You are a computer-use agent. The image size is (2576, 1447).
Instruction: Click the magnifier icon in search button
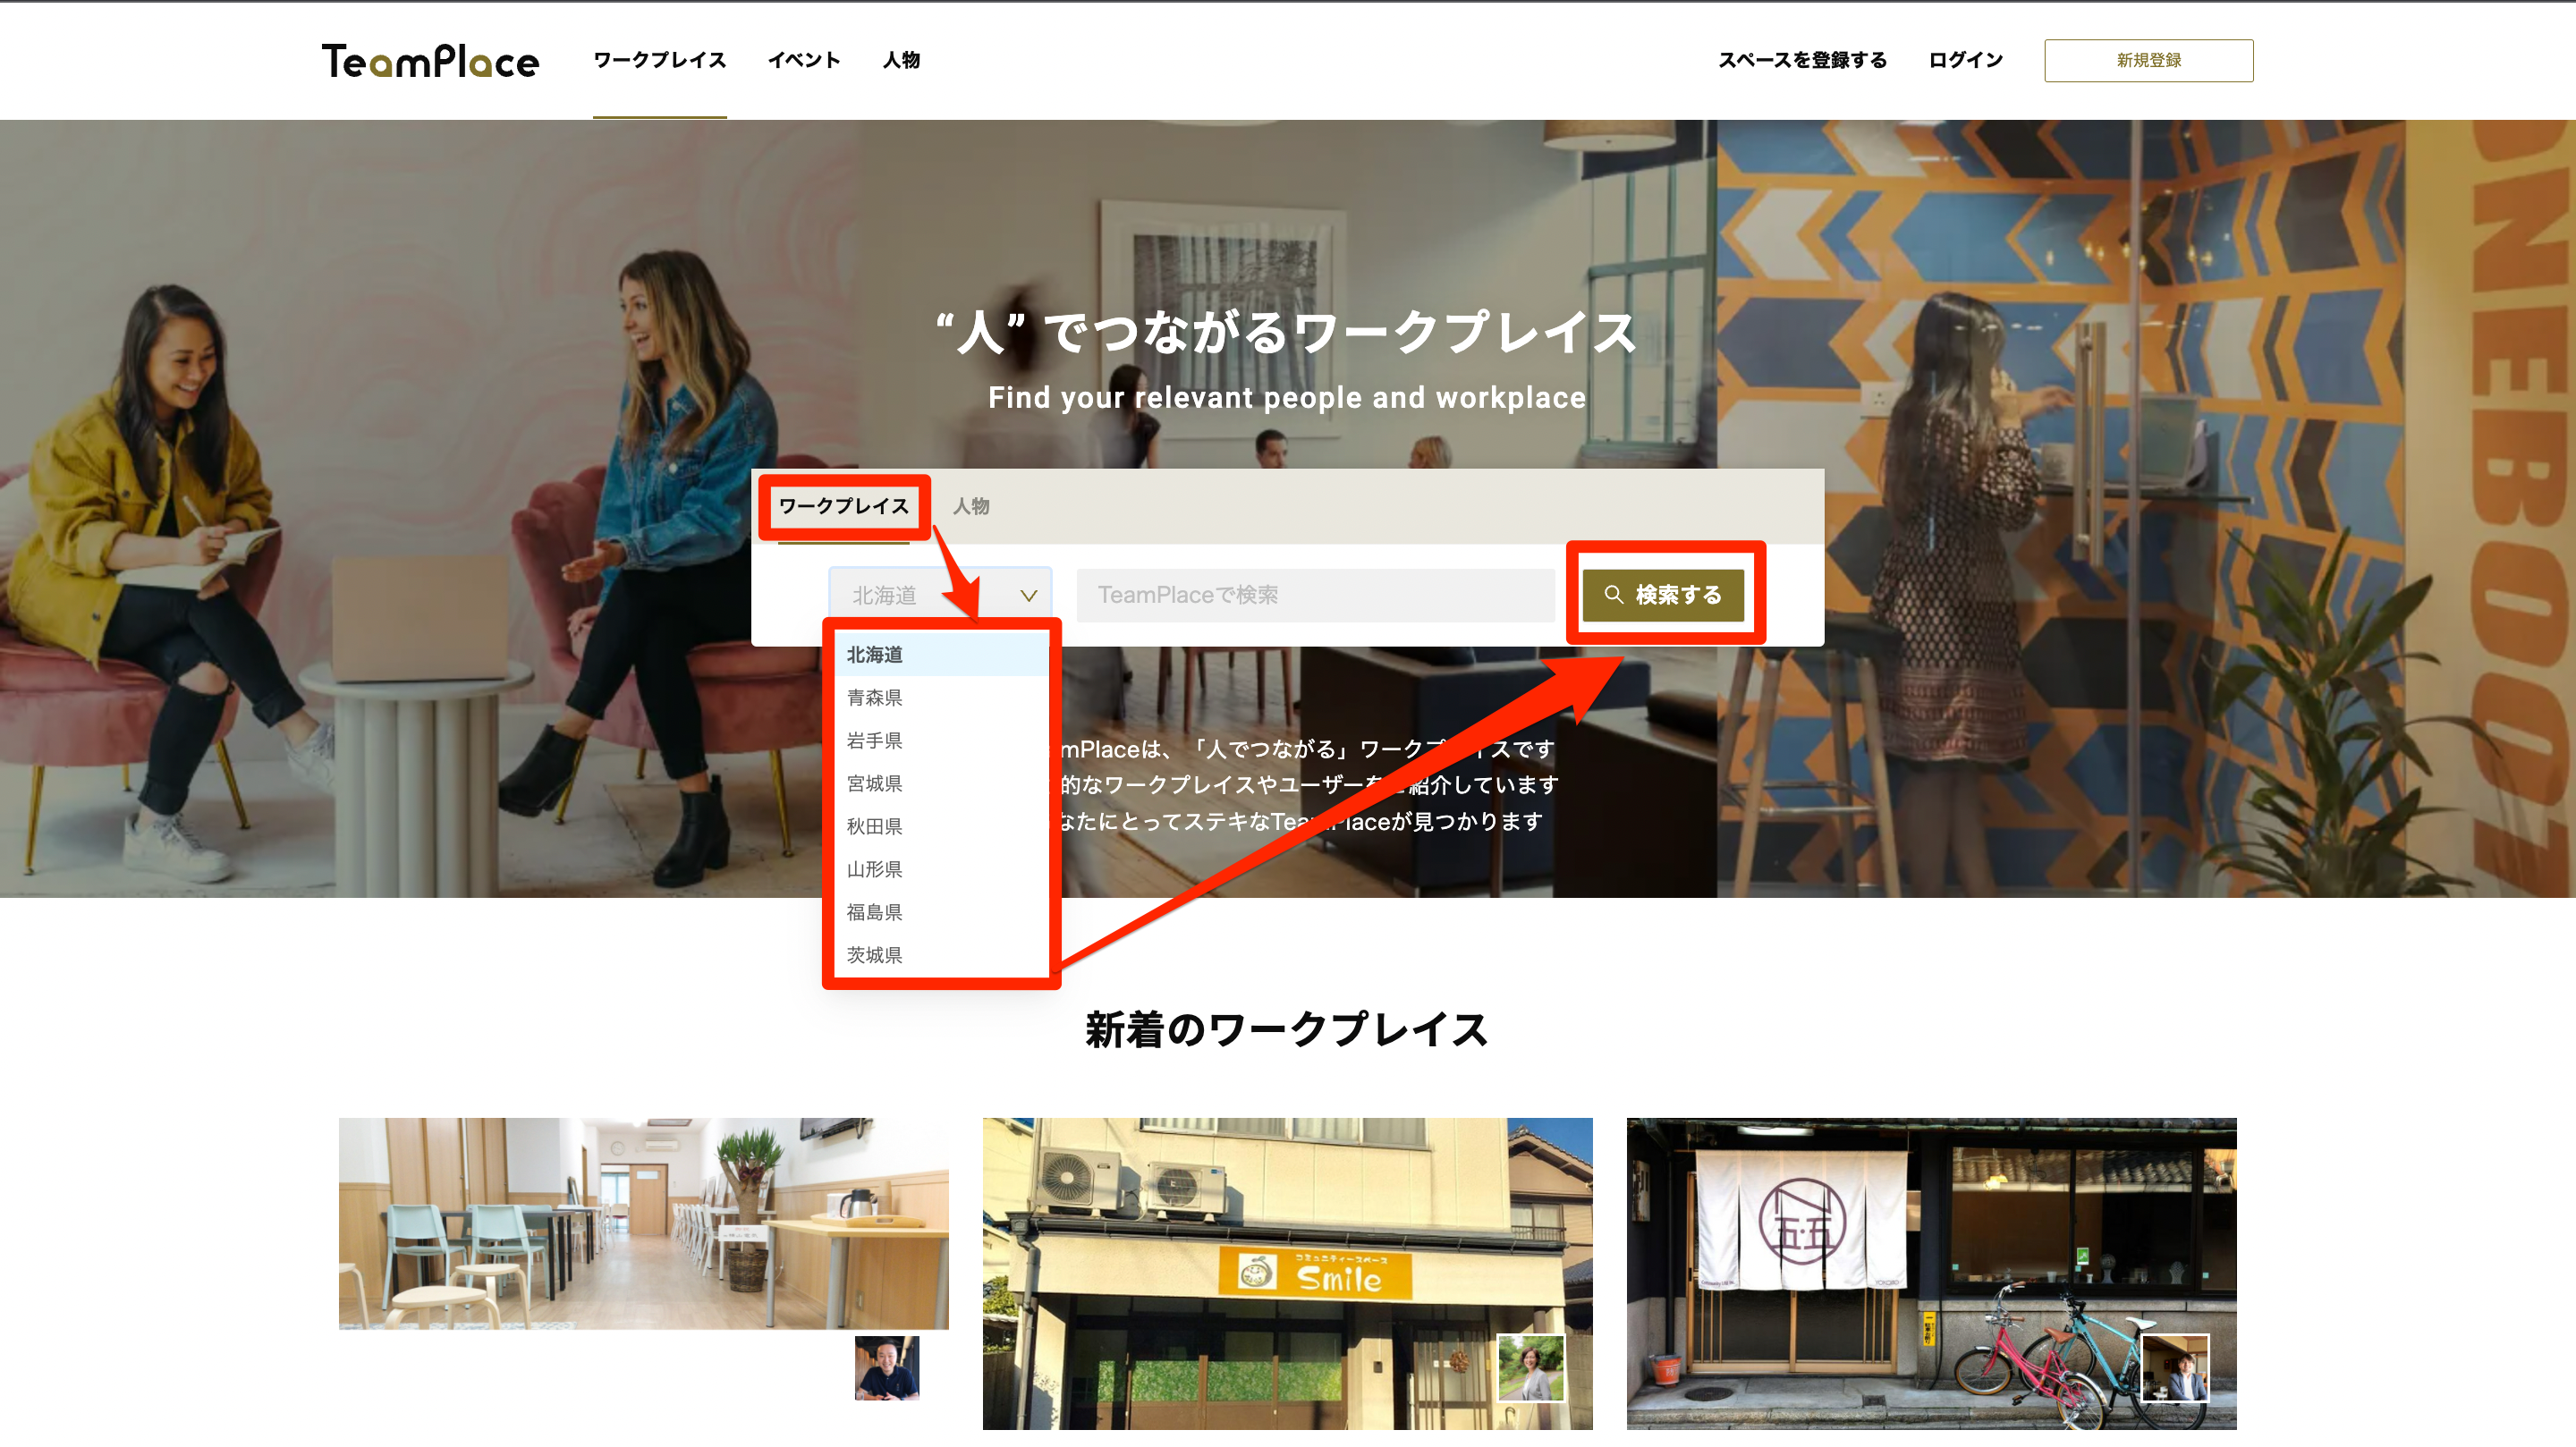click(x=1613, y=594)
